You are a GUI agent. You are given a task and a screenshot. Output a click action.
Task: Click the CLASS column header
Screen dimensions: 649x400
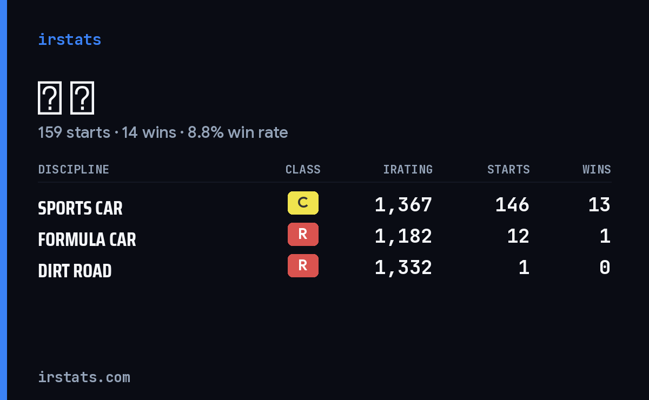tap(303, 169)
